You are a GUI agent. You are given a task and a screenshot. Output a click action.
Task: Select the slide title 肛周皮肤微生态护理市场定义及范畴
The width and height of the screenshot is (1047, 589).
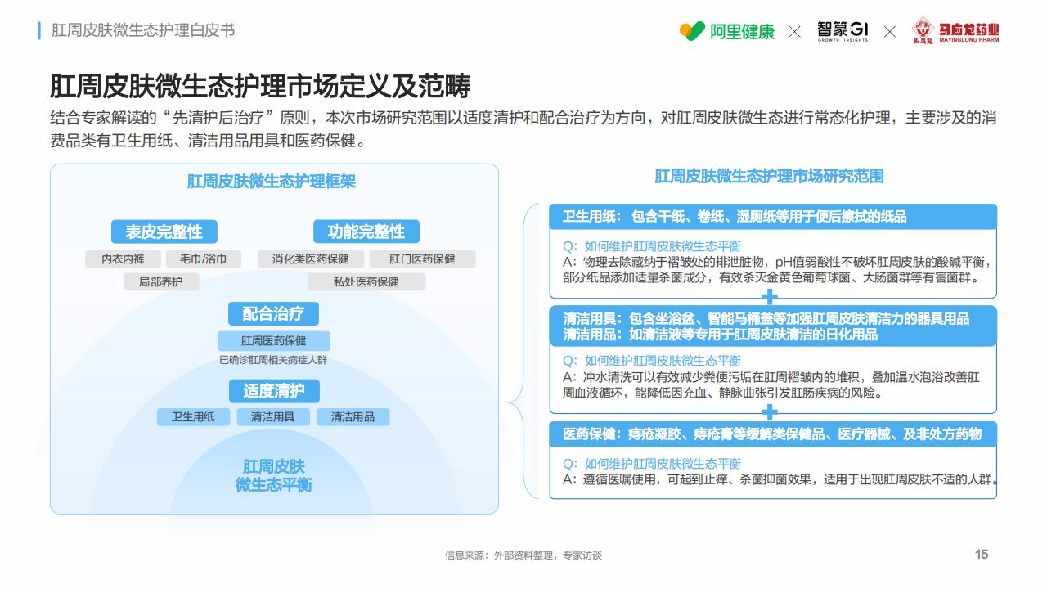point(260,85)
